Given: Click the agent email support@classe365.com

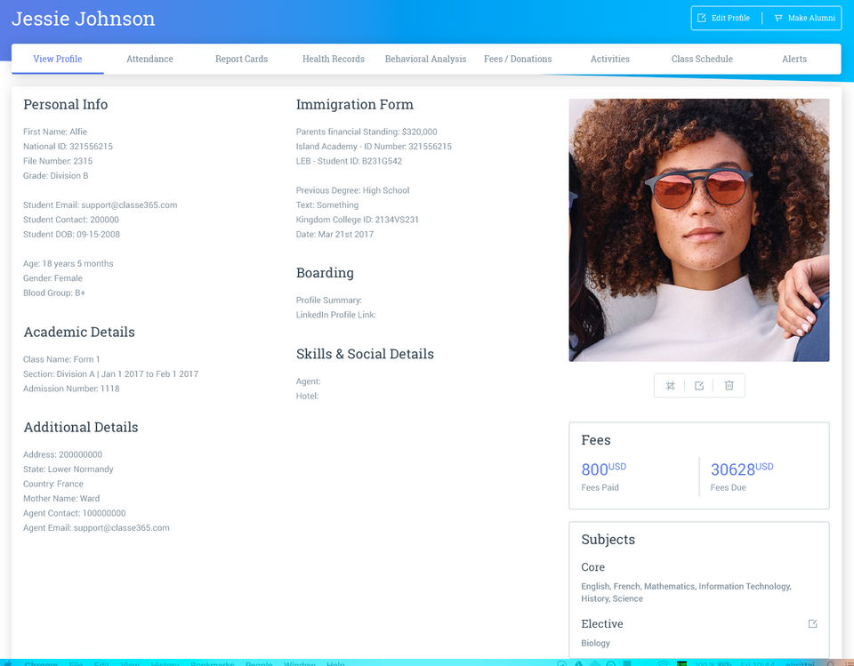Looking at the screenshot, I should (x=122, y=527).
